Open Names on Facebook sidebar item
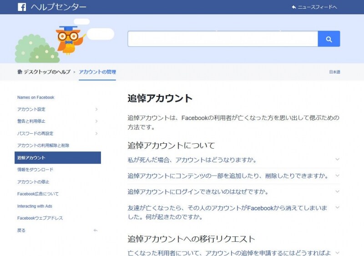The height and width of the screenshot is (256, 364). coord(36,97)
